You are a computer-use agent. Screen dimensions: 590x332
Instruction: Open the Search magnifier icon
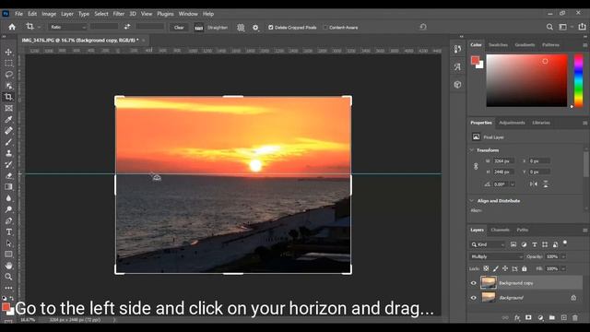click(x=549, y=27)
